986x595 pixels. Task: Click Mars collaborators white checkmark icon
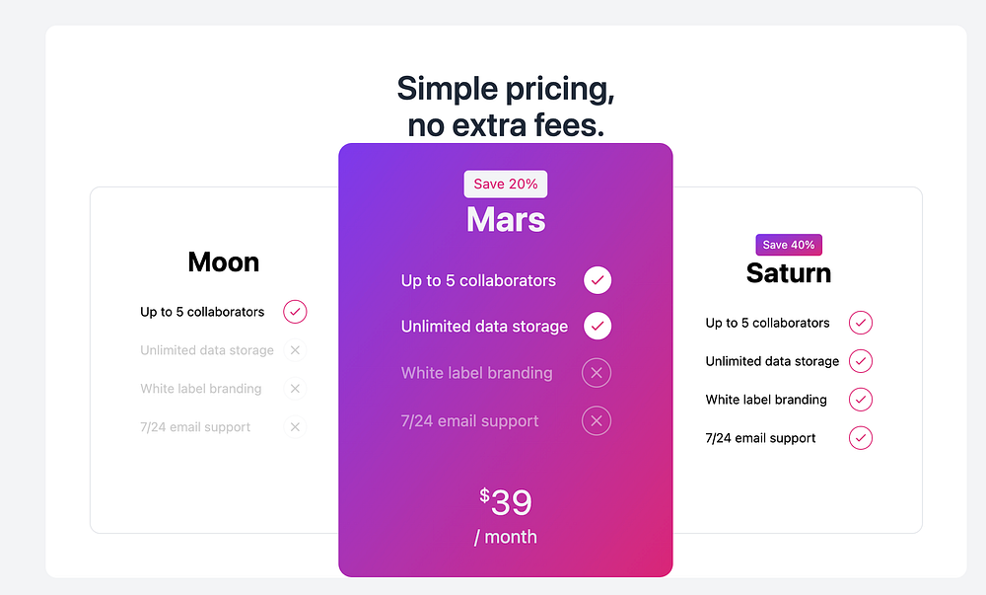[597, 280]
